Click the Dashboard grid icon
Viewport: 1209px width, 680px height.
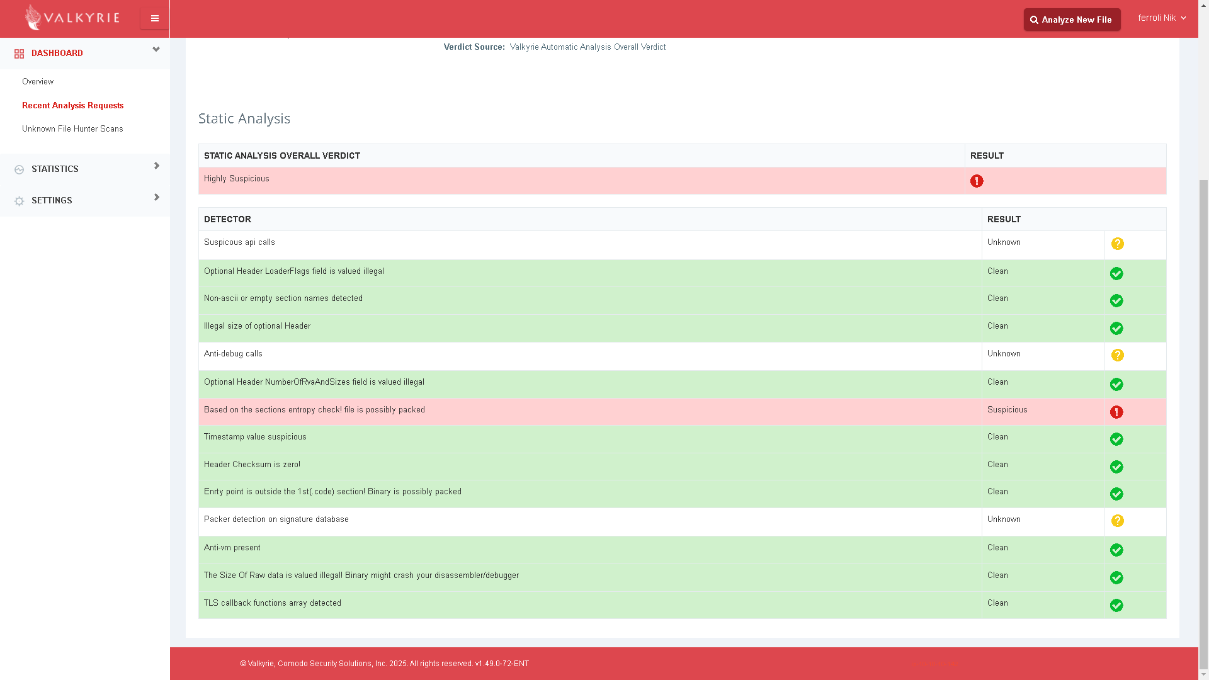19,54
